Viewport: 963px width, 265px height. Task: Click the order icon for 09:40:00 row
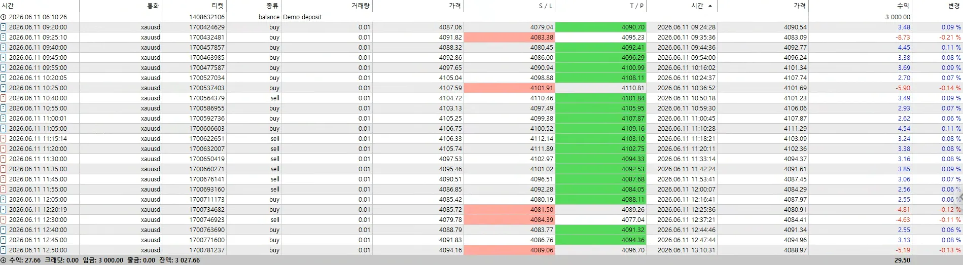(4, 47)
